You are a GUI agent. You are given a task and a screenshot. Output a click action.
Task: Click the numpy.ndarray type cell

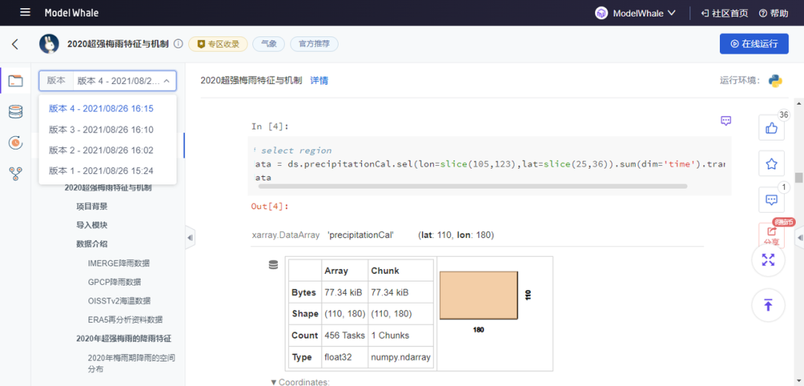pos(401,357)
